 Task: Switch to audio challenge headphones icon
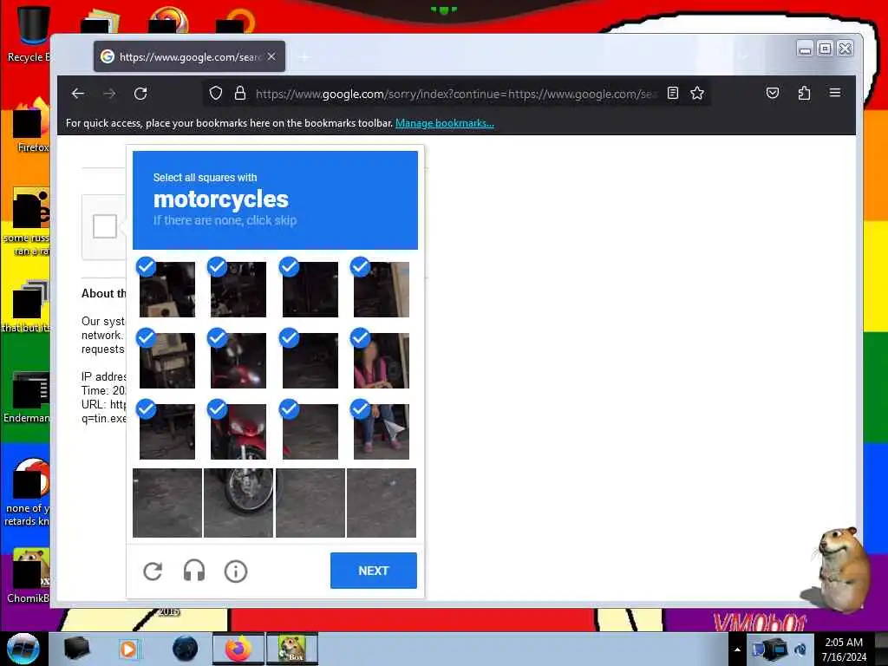pyautogui.click(x=194, y=571)
